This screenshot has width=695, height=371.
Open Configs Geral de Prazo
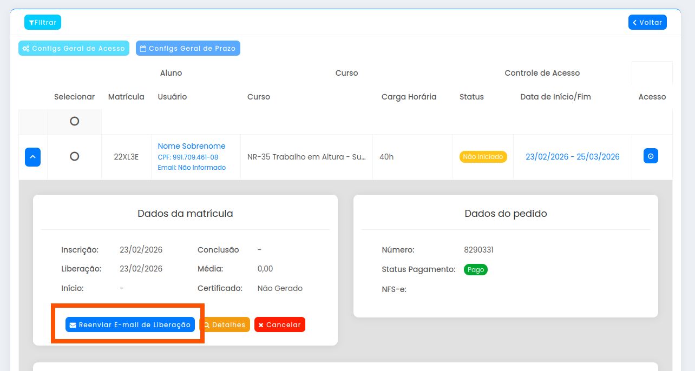pos(188,48)
